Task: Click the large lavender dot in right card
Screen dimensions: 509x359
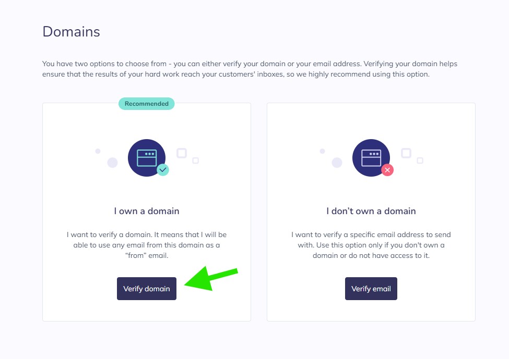Action: click(337, 163)
